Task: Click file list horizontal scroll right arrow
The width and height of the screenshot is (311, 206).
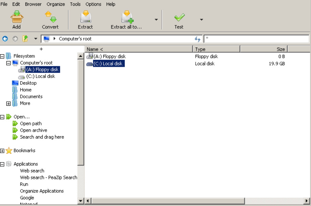Action: [x=307, y=201]
